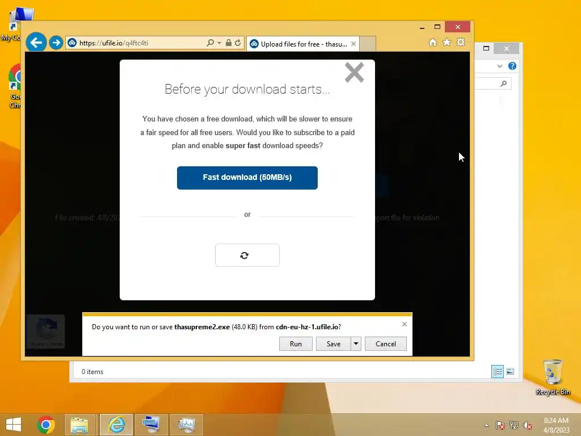The height and width of the screenshot is (436, 581).
Task: Maximize the Internet Explorer window
Action: tap(437, 27)
